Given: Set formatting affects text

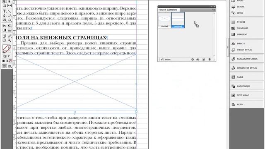Looking at the screenshot, I should (x=9, y=56).
